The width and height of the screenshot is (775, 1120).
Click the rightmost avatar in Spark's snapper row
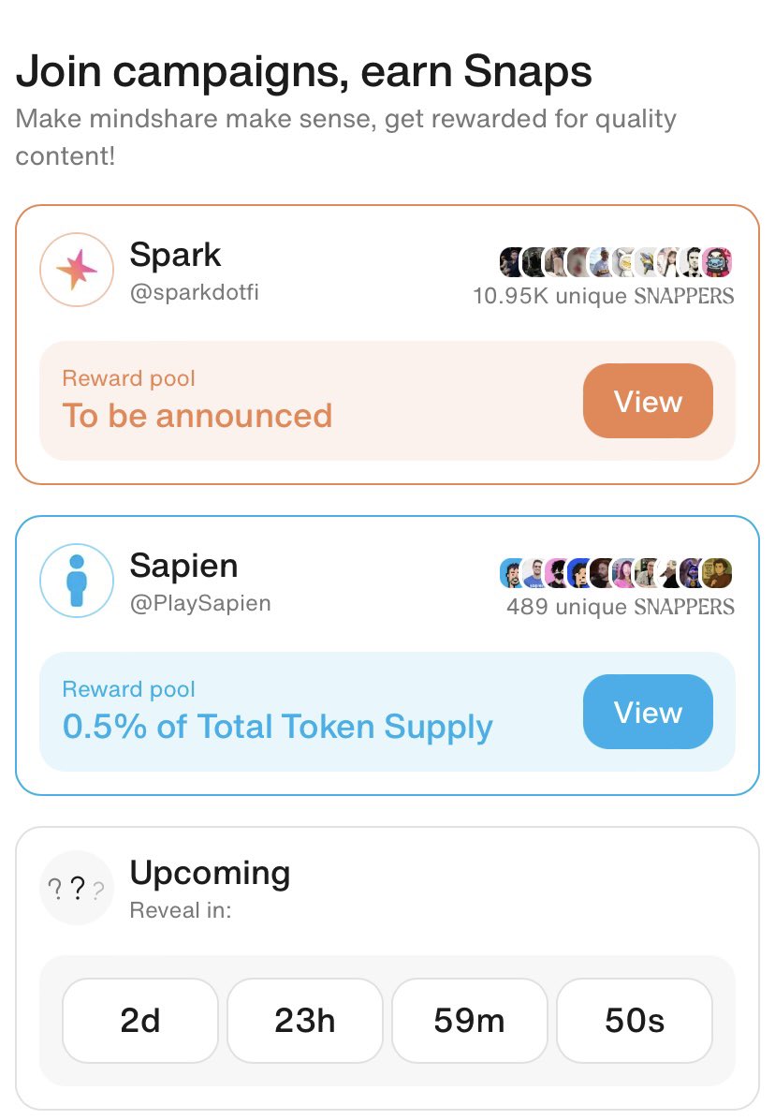tap(717, 262)
